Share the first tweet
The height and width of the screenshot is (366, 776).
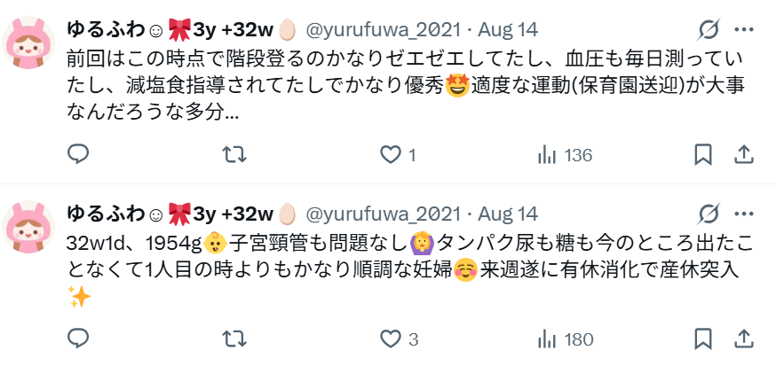tap(743, 155)
